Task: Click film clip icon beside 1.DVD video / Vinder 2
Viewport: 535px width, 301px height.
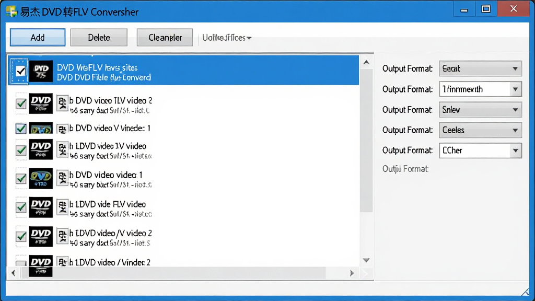Action: 62,262
